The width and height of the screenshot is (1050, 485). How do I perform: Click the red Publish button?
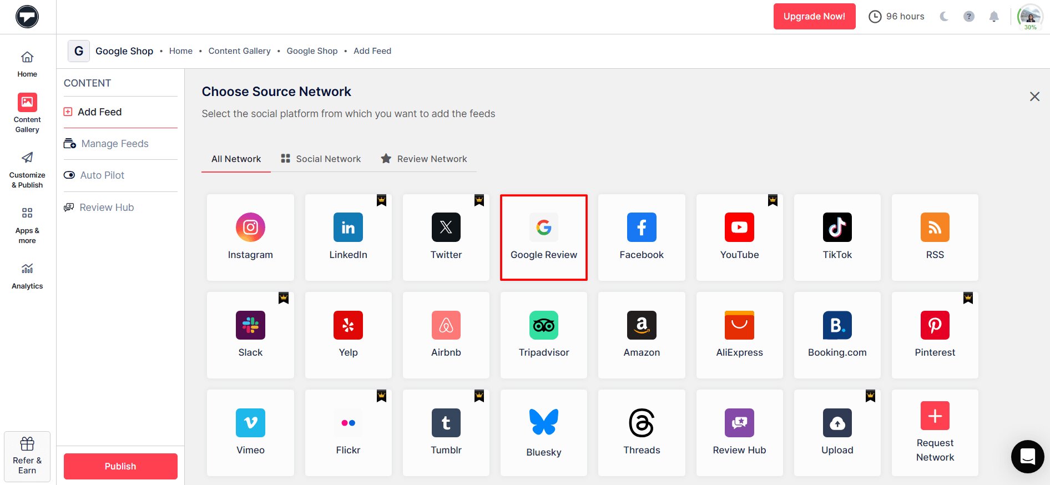pos(120,466)
